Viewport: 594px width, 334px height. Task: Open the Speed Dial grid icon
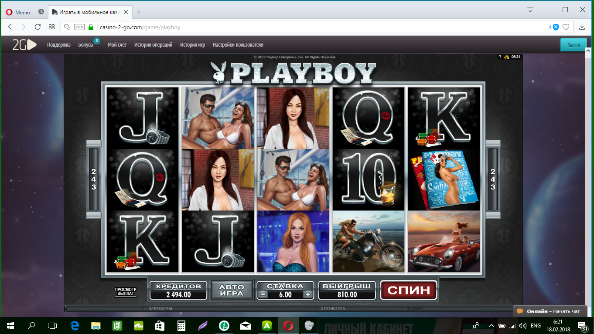pos(51,27)
